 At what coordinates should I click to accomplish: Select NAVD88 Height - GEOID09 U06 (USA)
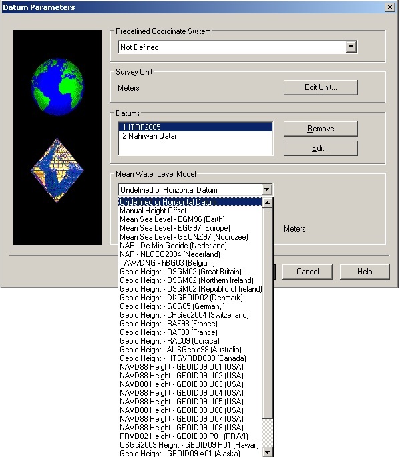point(190,410)
